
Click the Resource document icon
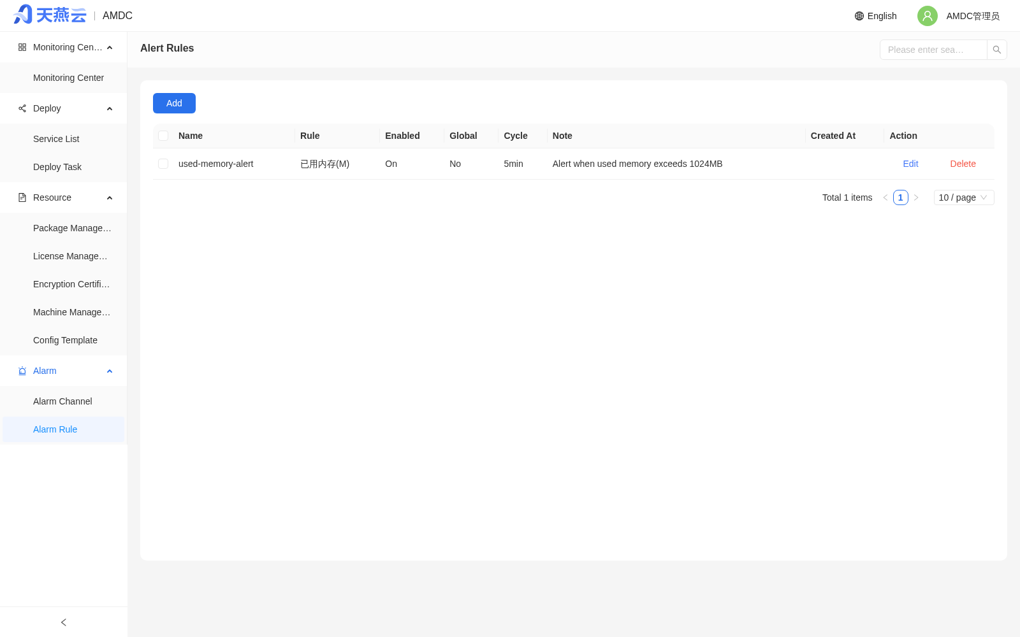click(22, 197)
